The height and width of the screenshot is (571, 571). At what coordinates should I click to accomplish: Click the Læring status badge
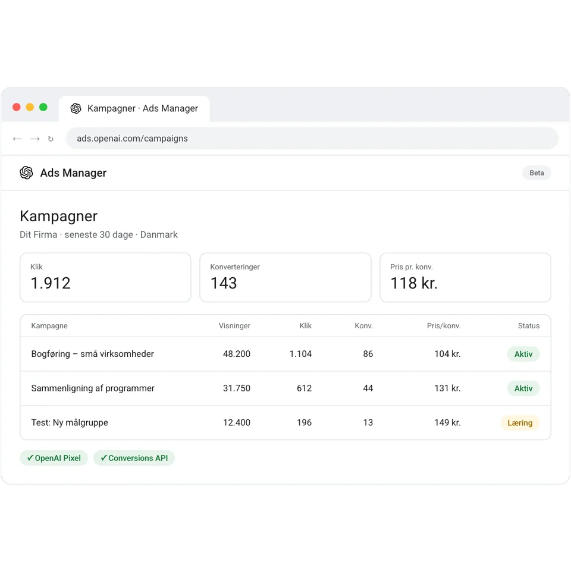coord(520,423)
